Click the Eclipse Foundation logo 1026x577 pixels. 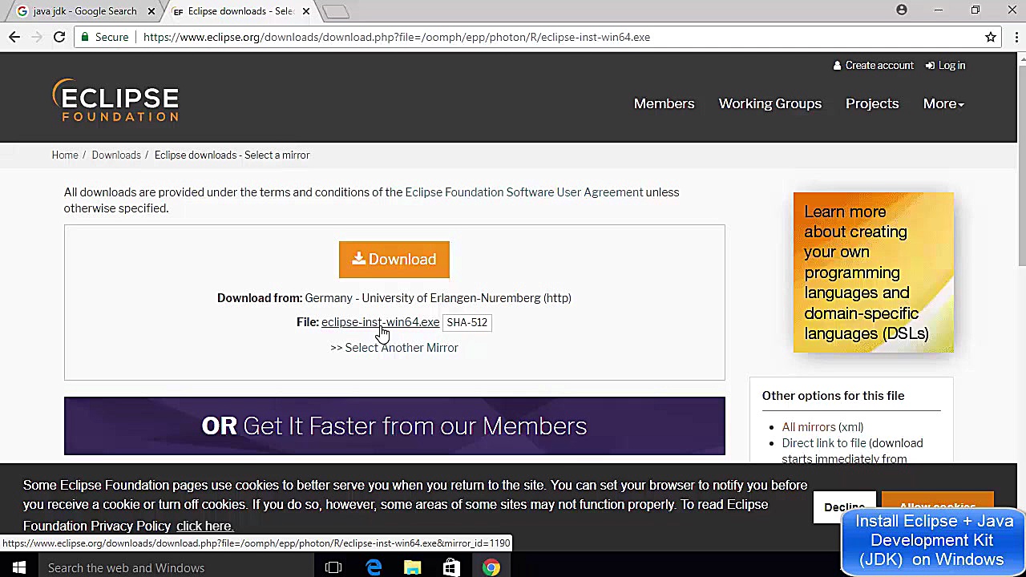click(x=115, y=100)
